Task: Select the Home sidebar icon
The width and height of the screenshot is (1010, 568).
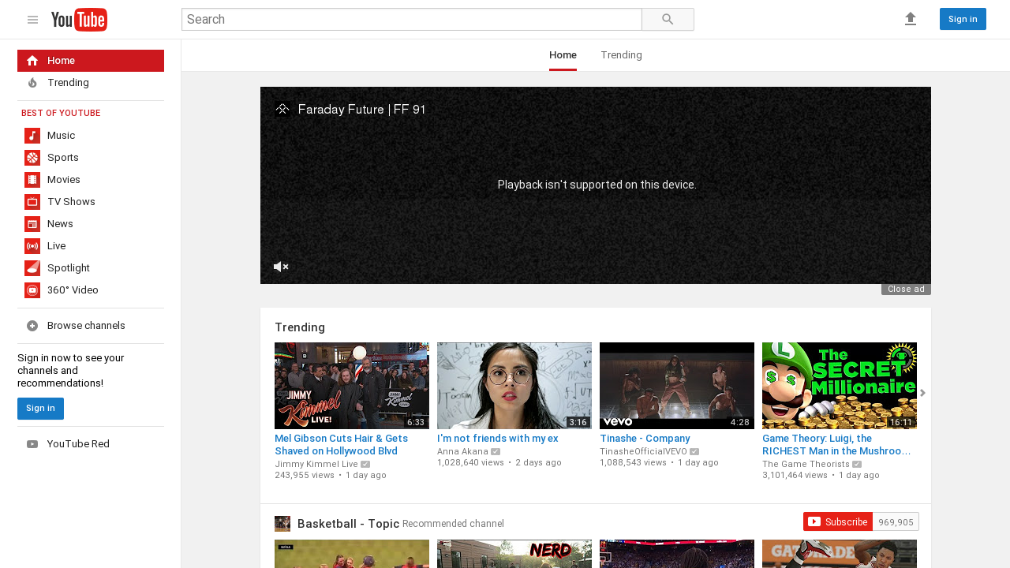Action: pos(32,61)
